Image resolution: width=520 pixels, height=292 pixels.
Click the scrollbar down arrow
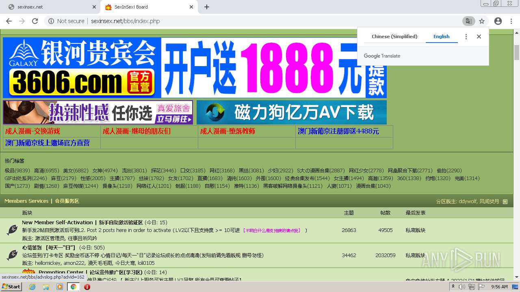pos(516,277)
